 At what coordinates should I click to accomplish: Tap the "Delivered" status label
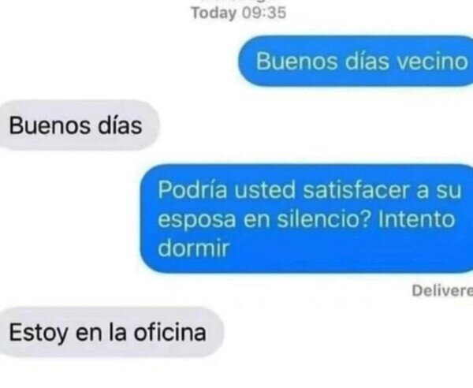(442, 290)
